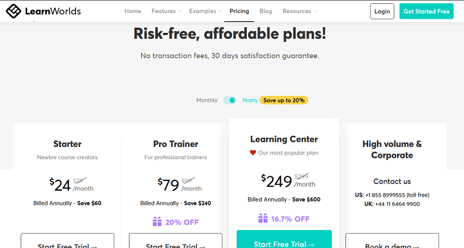Go to the Pricing tab

click(x=239, y=11)
